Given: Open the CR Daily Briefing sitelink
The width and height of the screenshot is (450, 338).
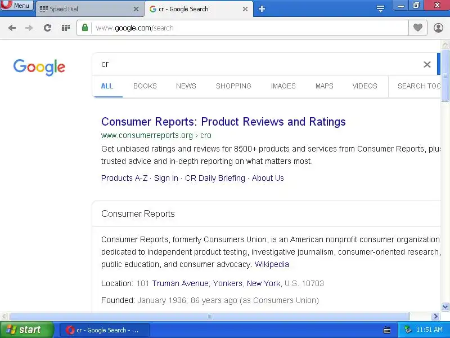Looking at the screenshot, I should 215,178.
